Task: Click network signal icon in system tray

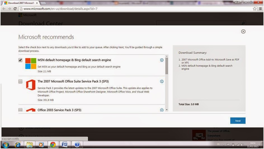Action: pos(238,145)
